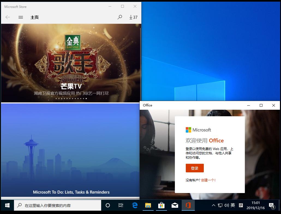Open the clock showing 15:01
281x214 pixels.
[256, 205]
